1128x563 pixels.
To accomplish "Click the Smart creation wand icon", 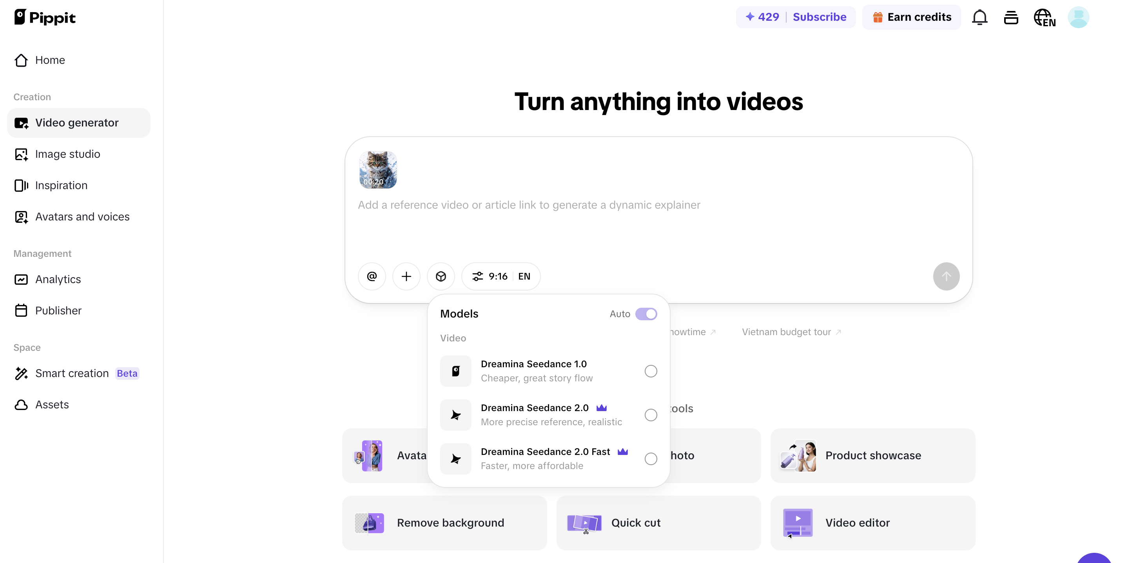I will click(21, 373).
